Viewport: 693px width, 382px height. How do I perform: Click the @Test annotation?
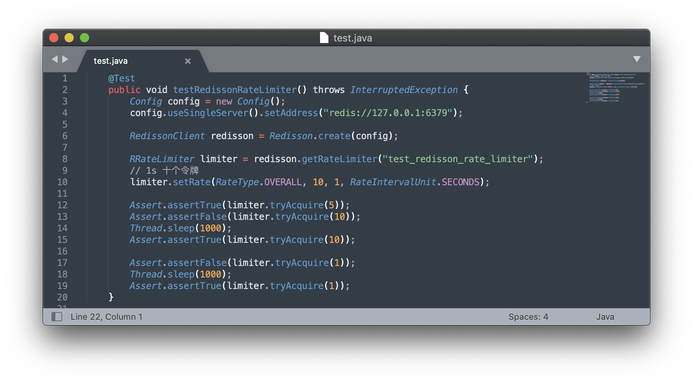click(x=122, y=78)
